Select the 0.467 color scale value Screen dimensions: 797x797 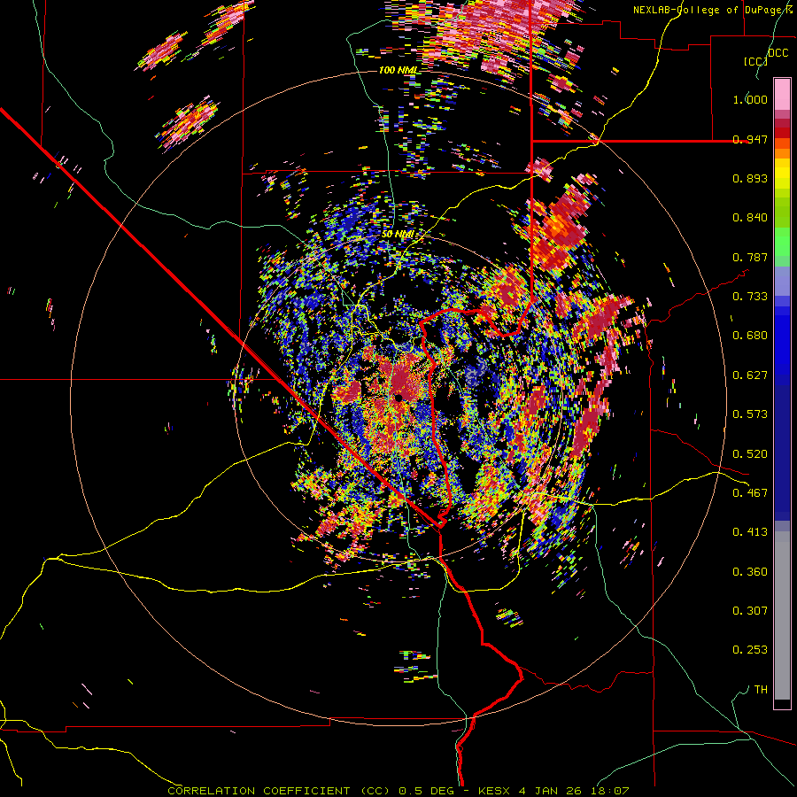[x=750, y=493]
